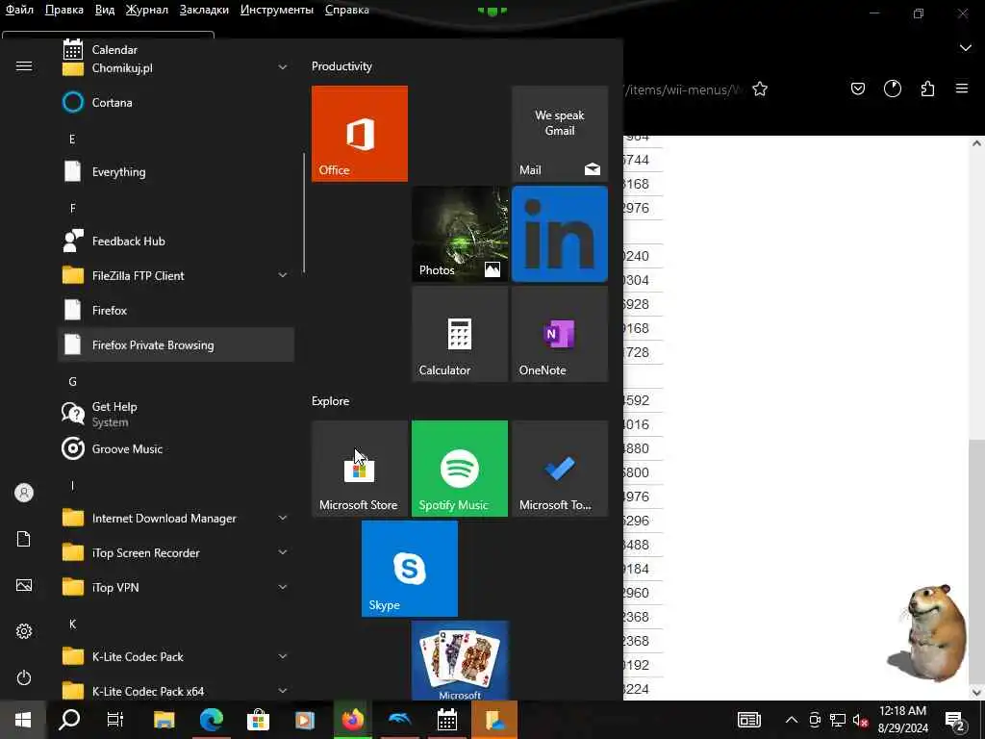Viewport: 985px width, 739px height.
Task: Launch the OneNote tile
Action: click(560, 334)
